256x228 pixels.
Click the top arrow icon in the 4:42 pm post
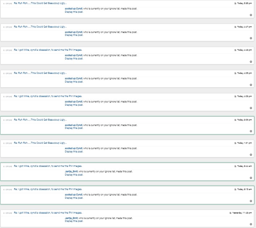(x=251, y=62)
